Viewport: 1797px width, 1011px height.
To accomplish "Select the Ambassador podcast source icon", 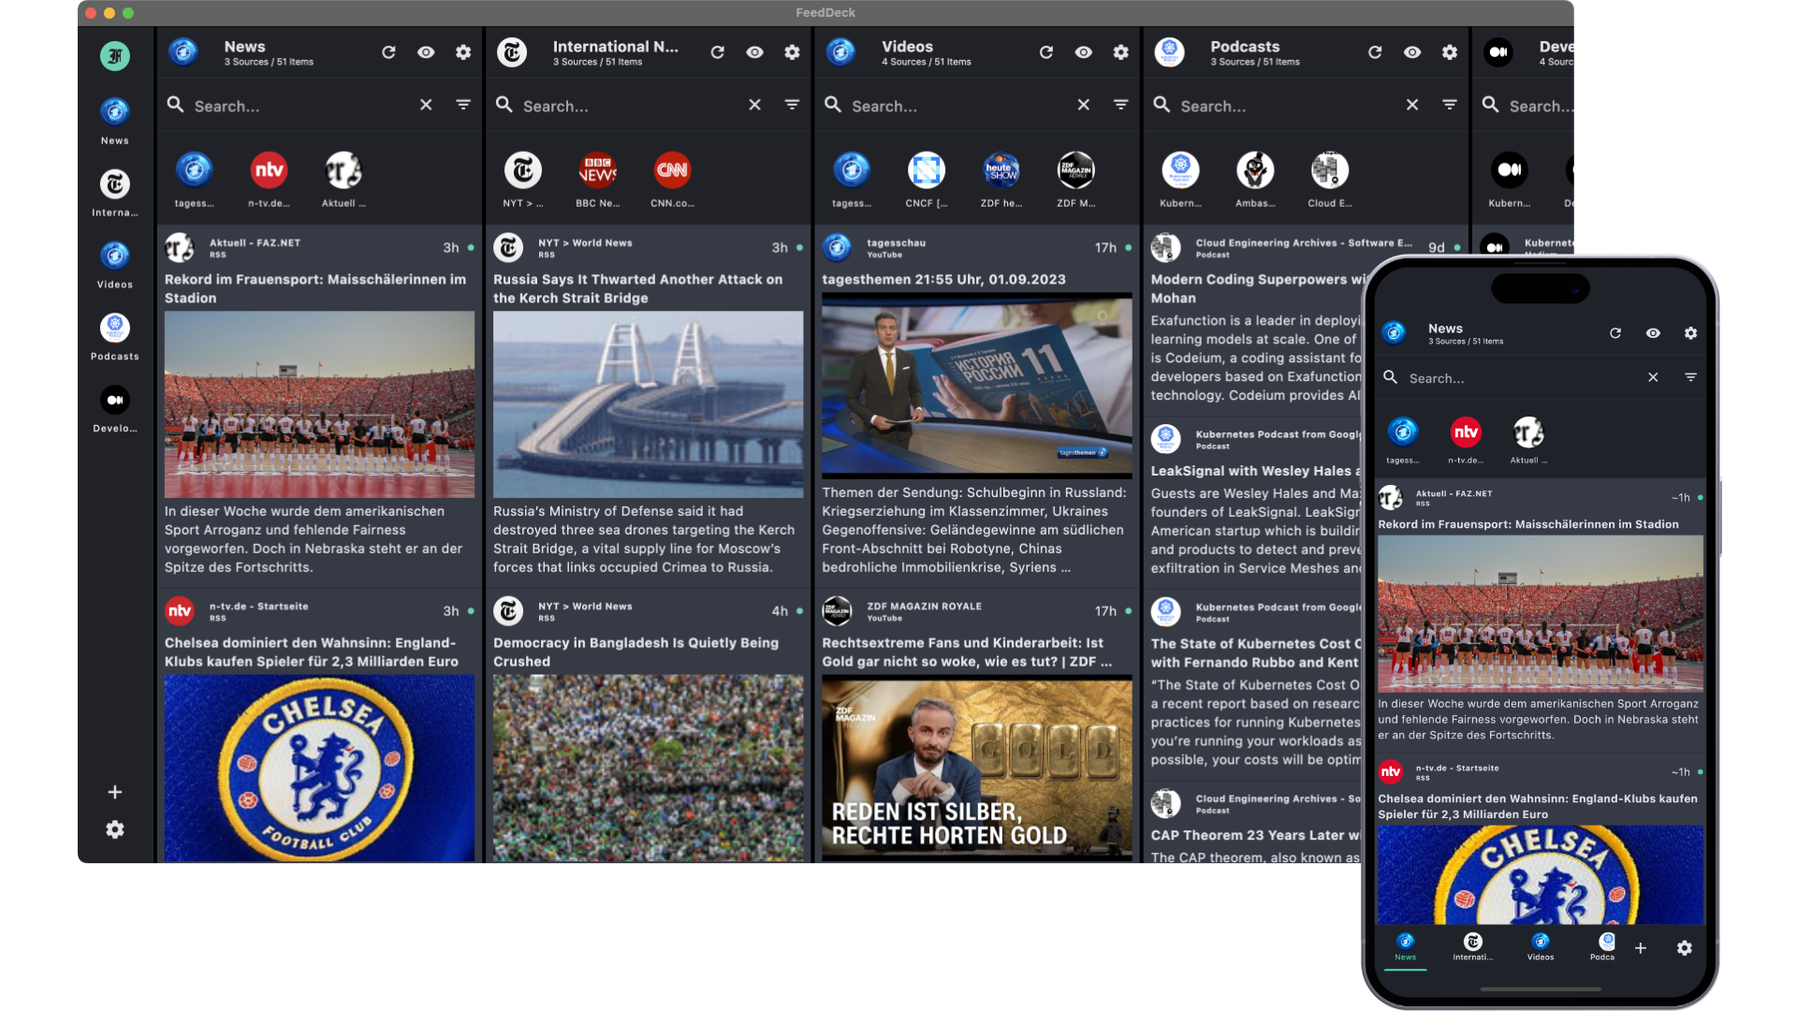I will (1254, 170).
